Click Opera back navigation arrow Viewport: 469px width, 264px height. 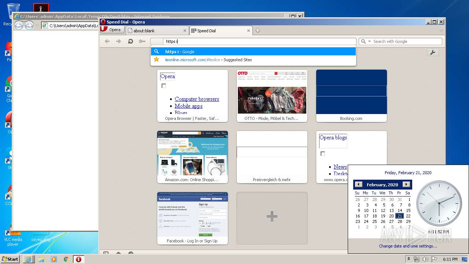pos(107,41)
